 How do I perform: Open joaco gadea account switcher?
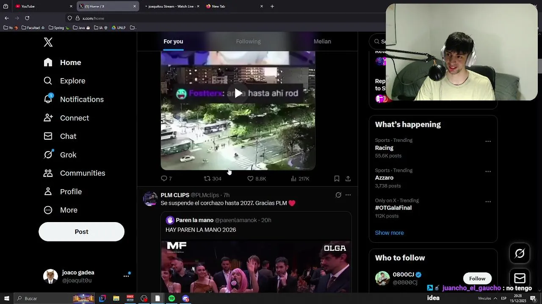point(87,276)
